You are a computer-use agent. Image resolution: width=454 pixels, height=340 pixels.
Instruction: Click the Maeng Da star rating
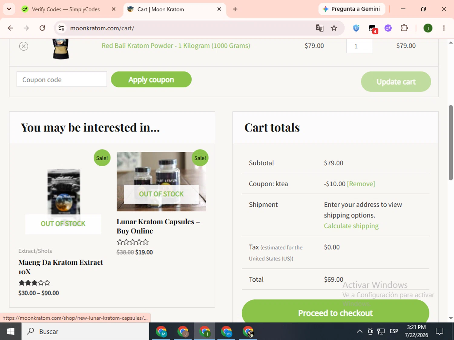(x=34, y=283)
